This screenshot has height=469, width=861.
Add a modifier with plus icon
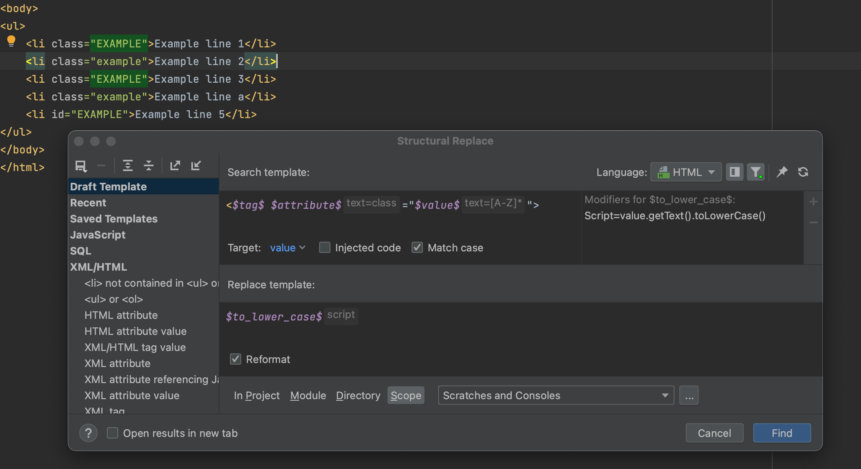(x=813, y=202)
